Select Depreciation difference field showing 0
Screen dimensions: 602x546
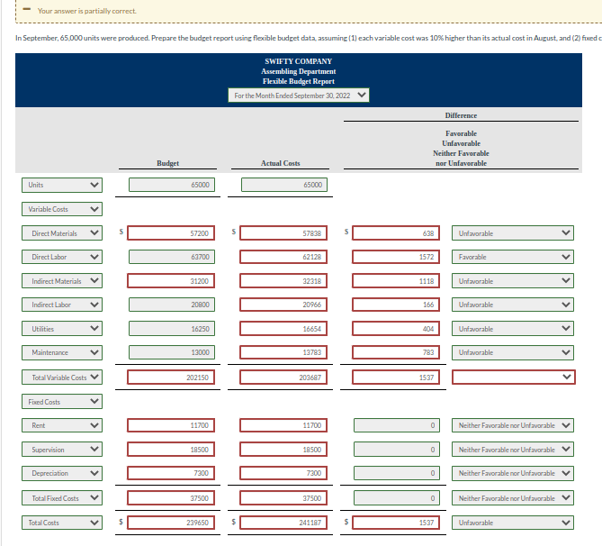(397, 473)
